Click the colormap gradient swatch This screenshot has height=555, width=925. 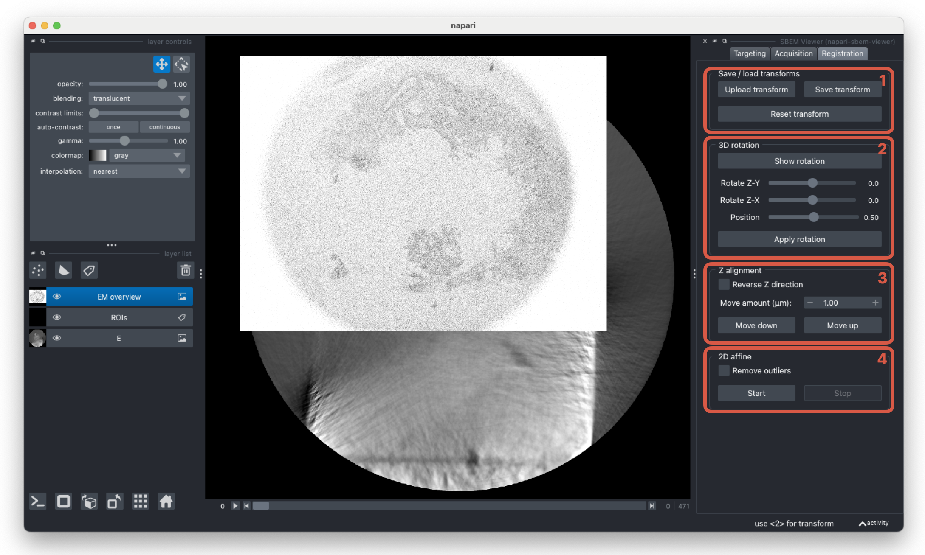point(98,155)
